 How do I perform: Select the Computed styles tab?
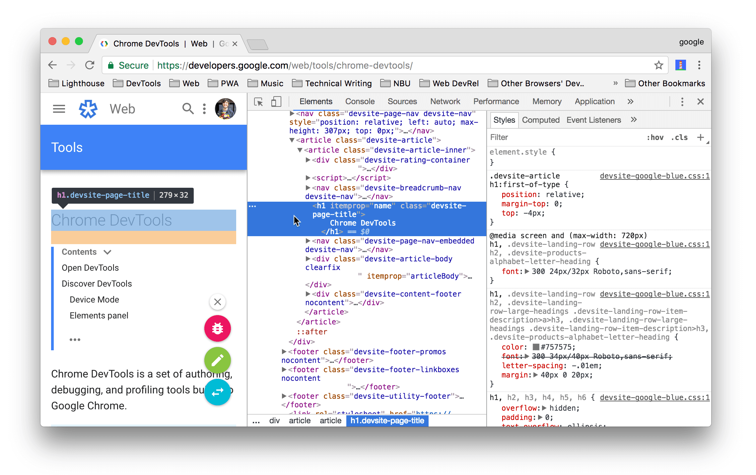point(540,120)
